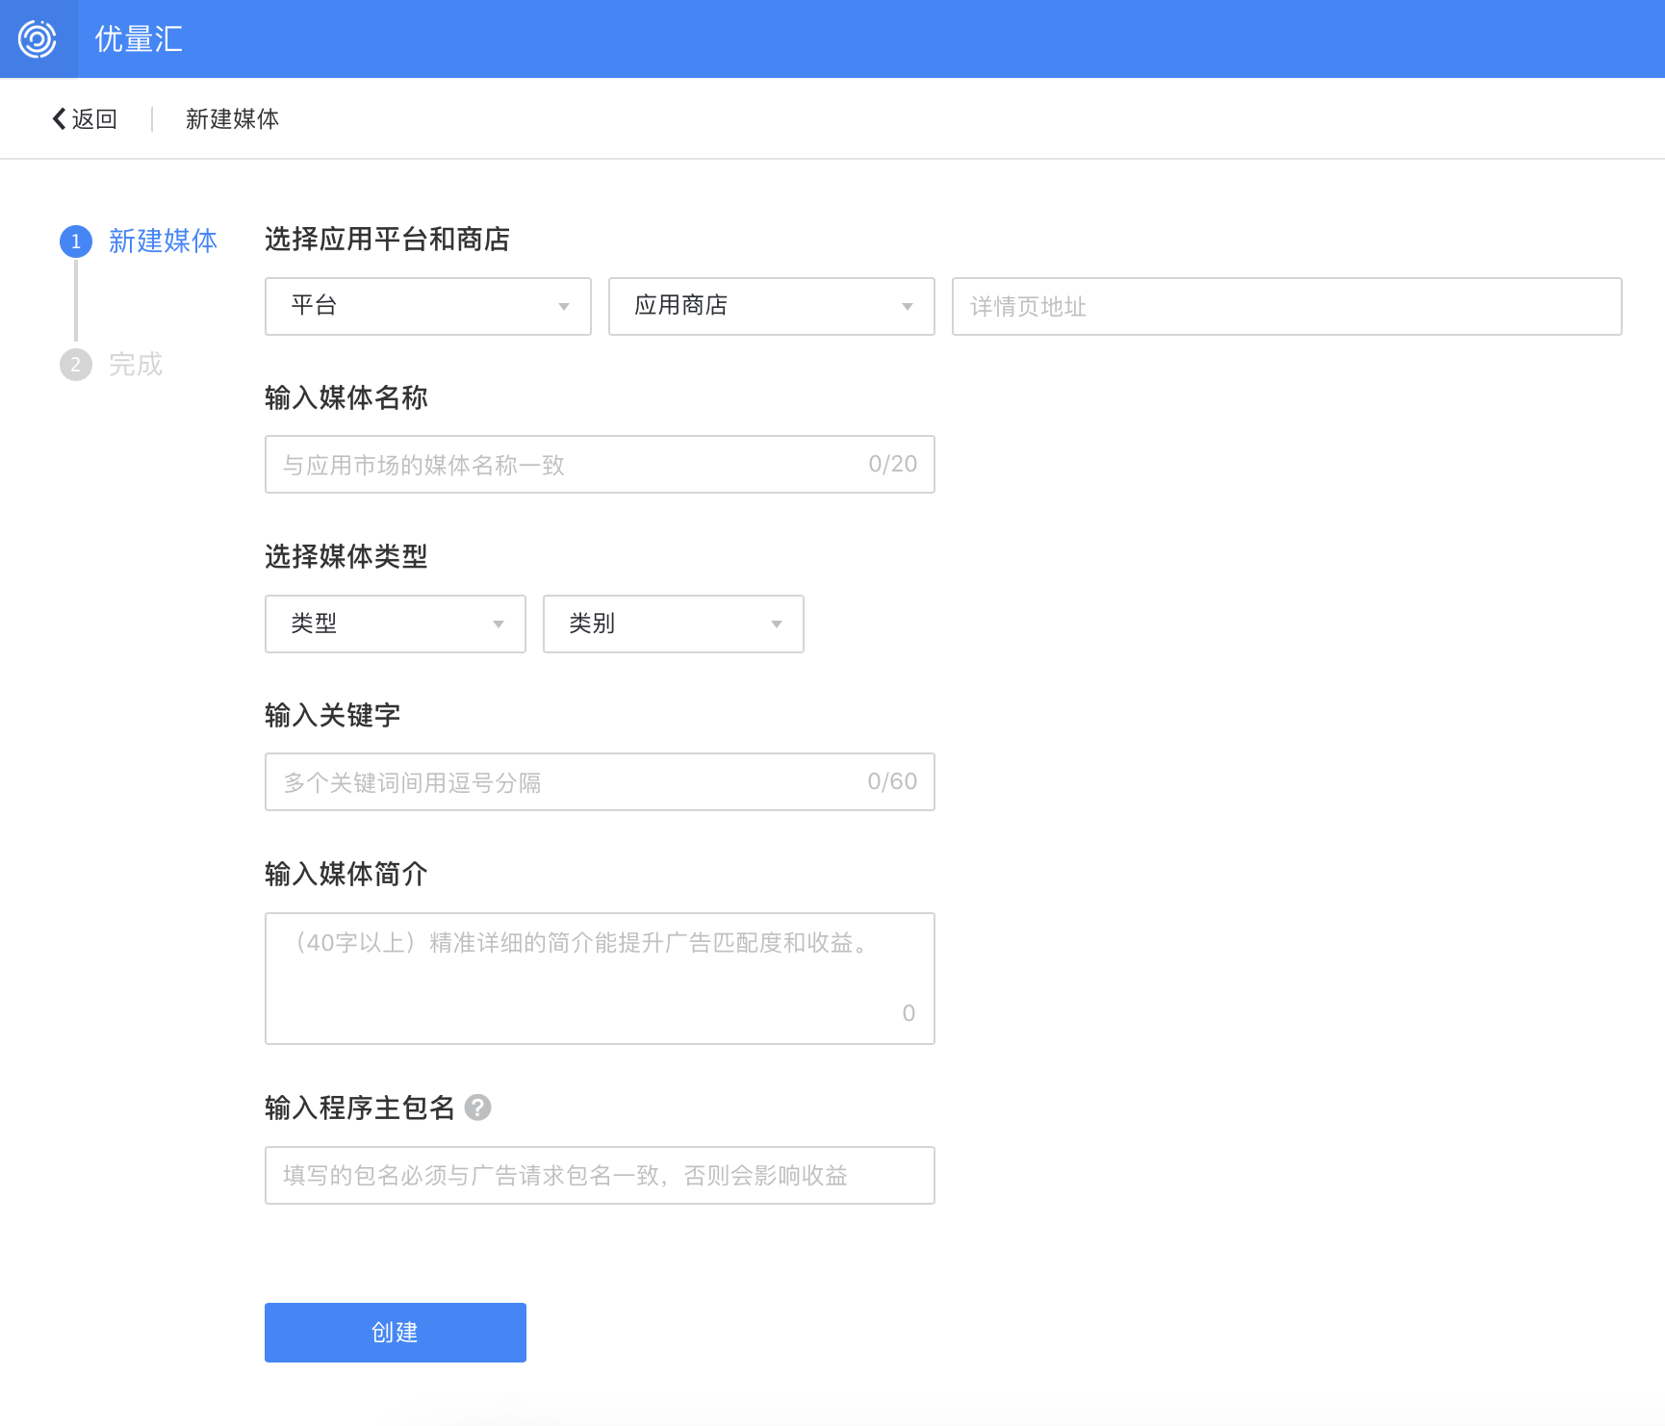This screenshot has width=1665, height=1426.
Task: Click the 优量汇 brand title
Action: (x=139, y=39)
